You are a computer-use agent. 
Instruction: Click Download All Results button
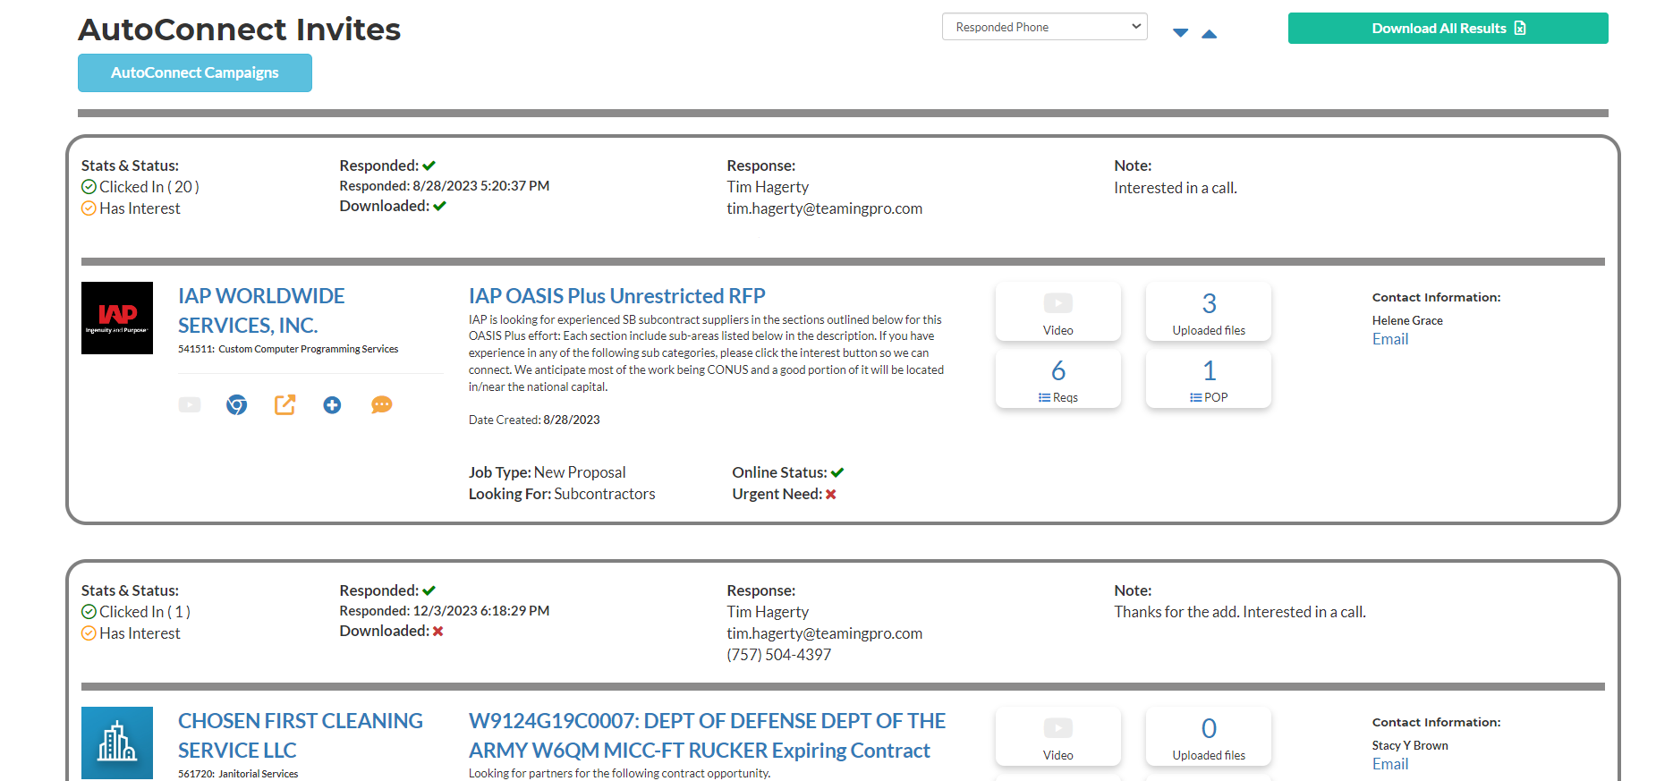pyautogui.click(x=1448, y=29)
